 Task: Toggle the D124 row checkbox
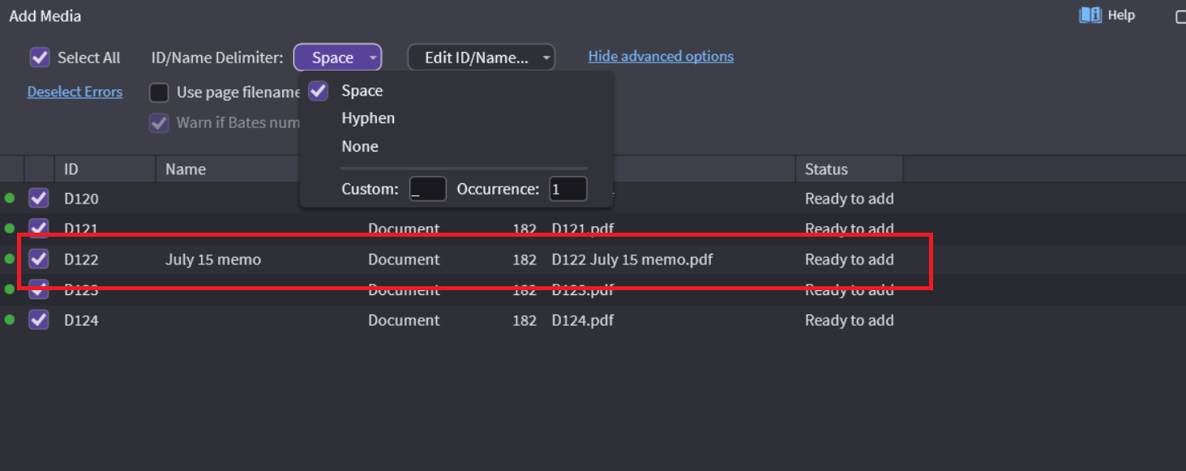click(39, 320)
